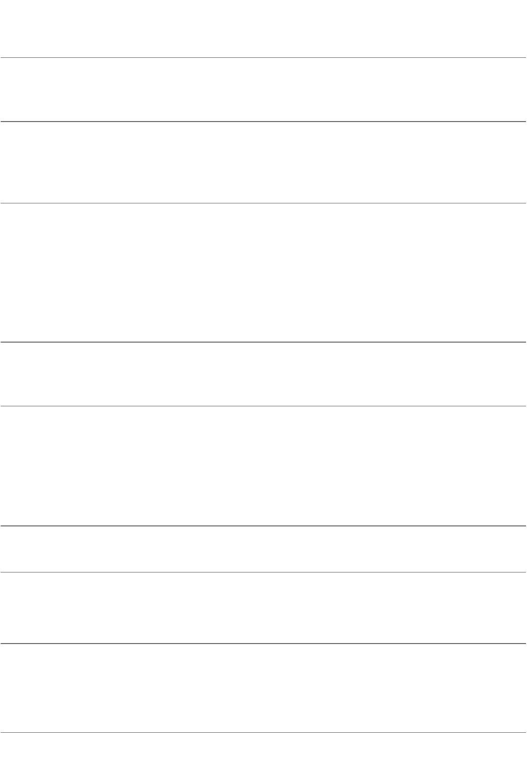The image size is (527, 770).
Task: Click the sixth horizontal divider from top
Action: click(263, 526)
